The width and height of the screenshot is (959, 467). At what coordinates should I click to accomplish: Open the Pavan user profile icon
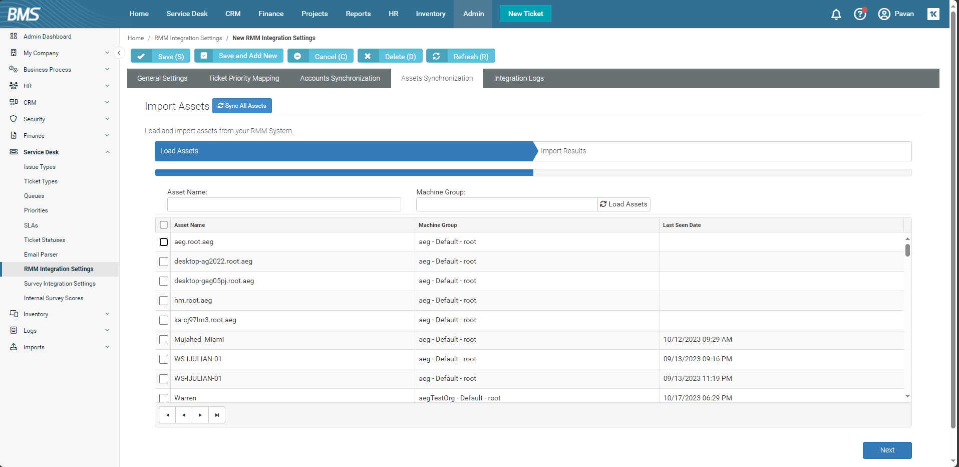pos(884,14)
